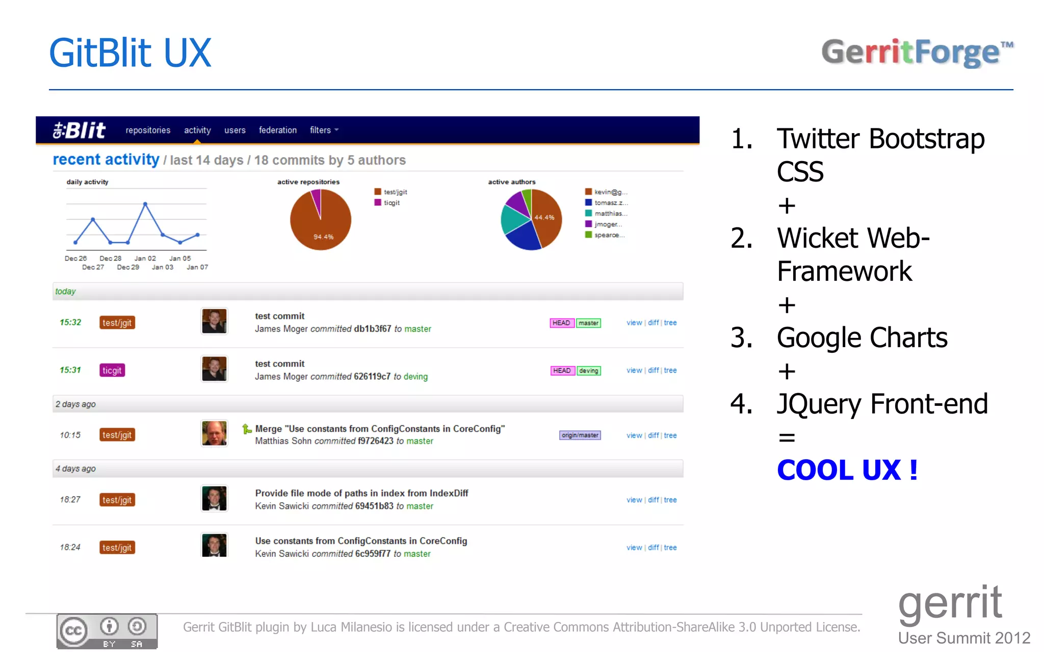1044x652 pixels.
Task: Open the federation menu item
Action: coord(278,130)
